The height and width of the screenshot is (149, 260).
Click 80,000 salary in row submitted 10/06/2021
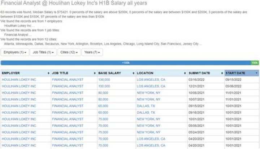103,93
